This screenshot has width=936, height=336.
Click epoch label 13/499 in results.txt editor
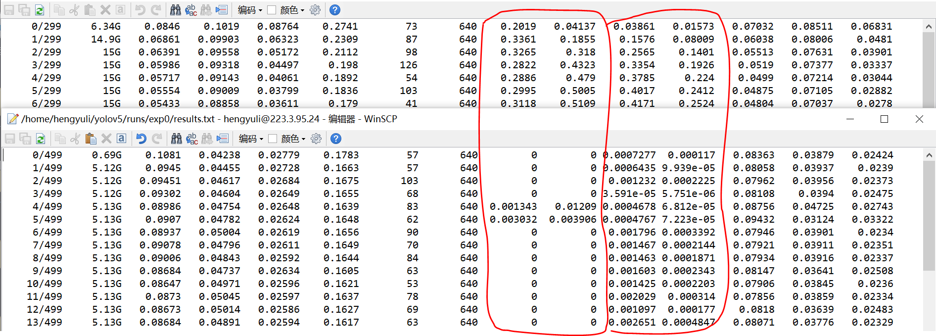pyautogui.click(x=45, y=322)
